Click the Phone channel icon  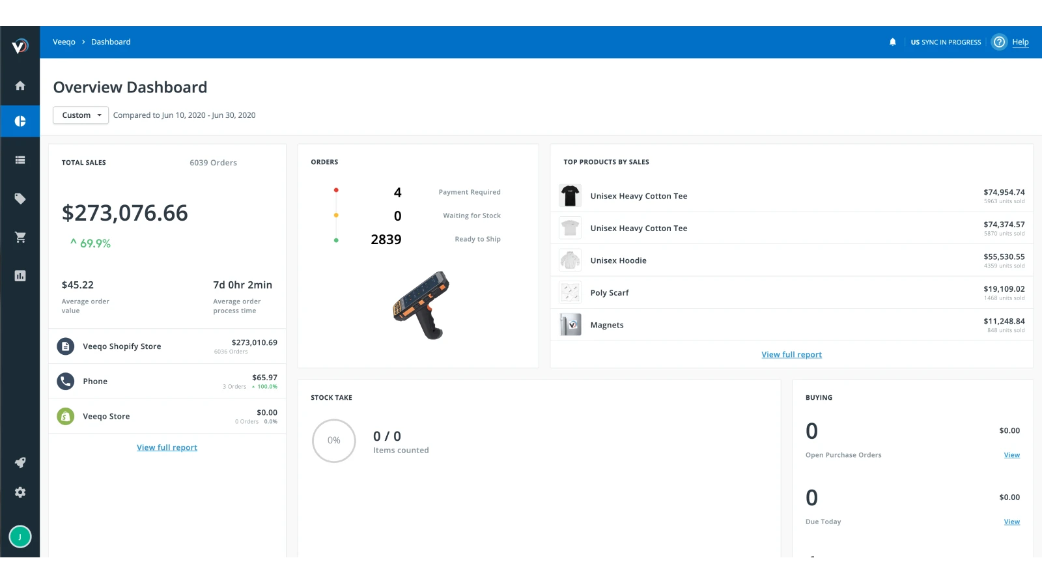coord(65,382)
